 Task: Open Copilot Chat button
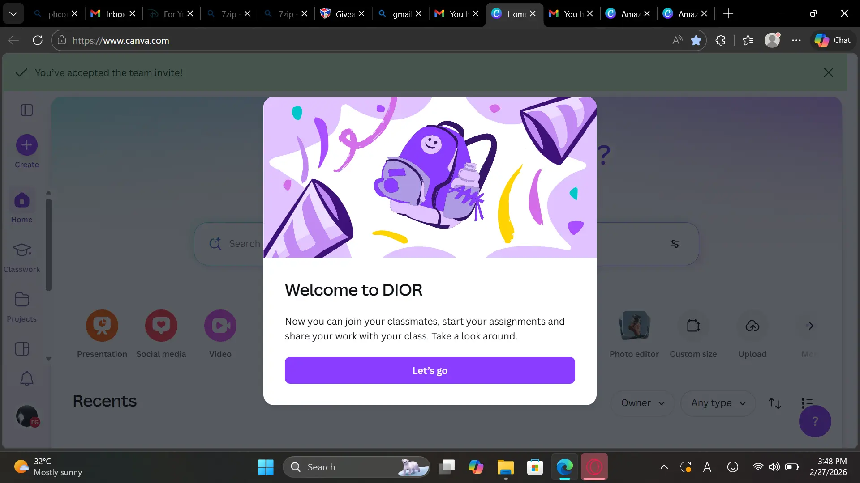coord(833,40)
